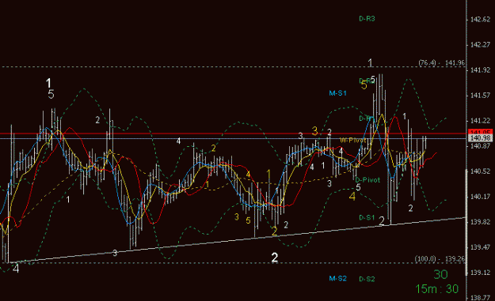This screenshot has height=301, width=495.
Task: Click the 141.57 price axis value
Action: pos(480,95)
